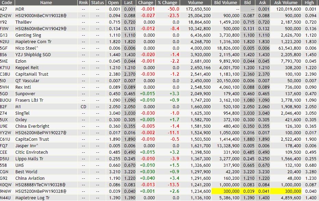Screen dimensions: 319x201
Task: Sort by Open column header
Action: point(113,3)
